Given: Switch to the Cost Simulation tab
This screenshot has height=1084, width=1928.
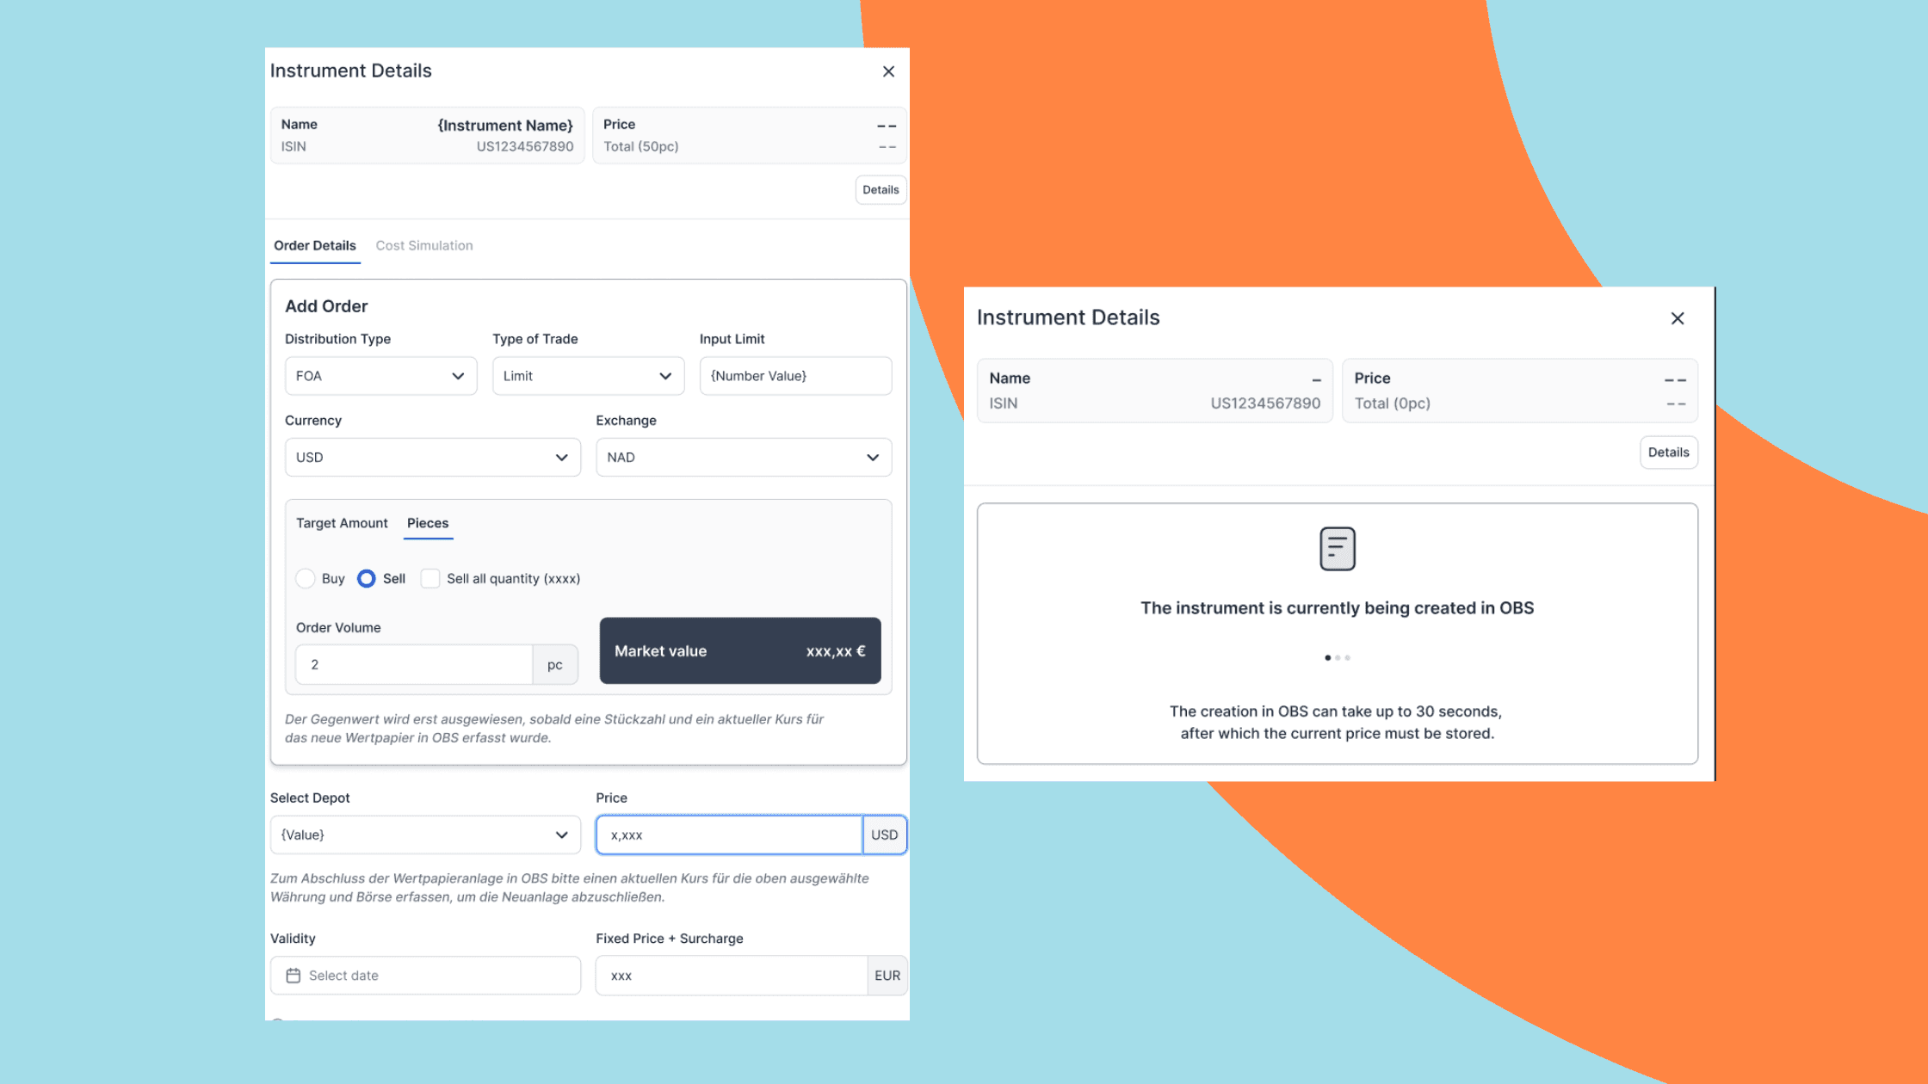Looking at the screenshot, I should (x=423, y=246).
